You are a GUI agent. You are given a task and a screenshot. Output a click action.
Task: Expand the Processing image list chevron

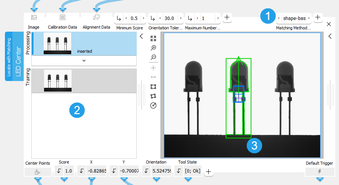[x=84, y=60]
